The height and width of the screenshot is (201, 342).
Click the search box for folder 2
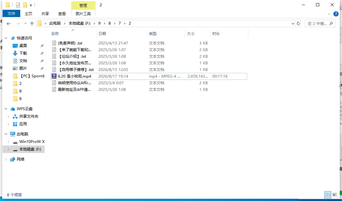(x=320, y=24)
